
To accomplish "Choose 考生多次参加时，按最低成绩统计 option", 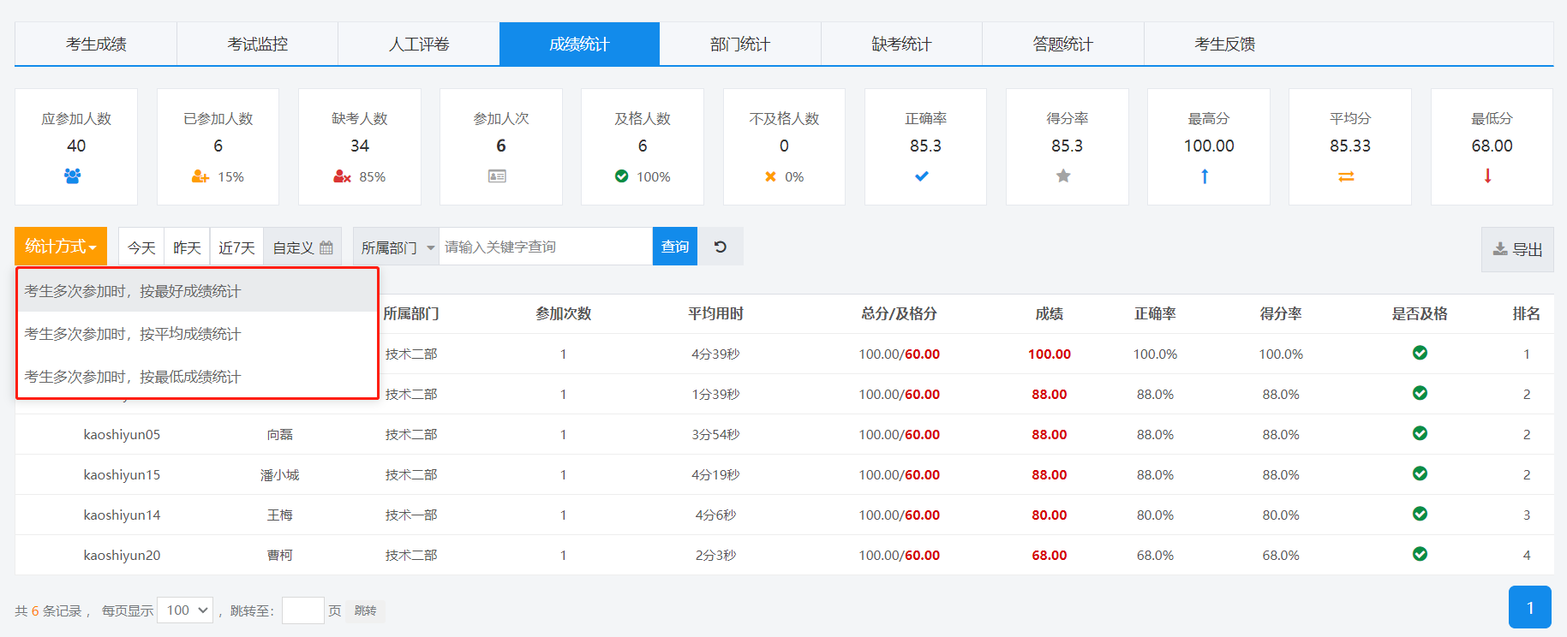I will tap(133, 377).
